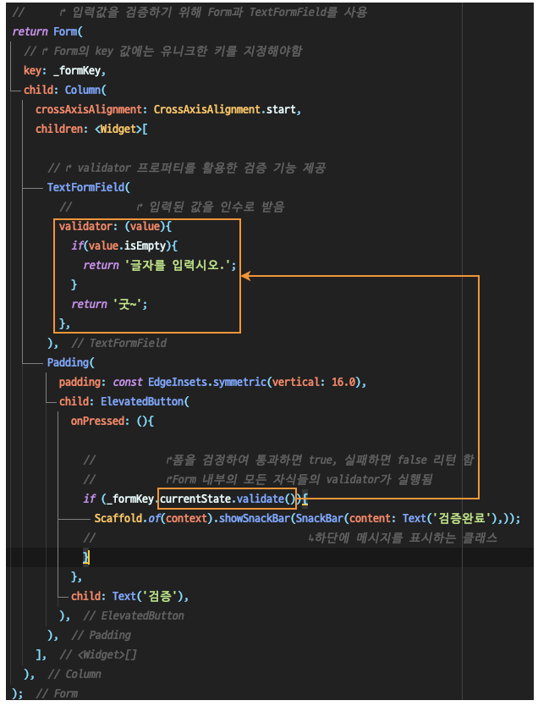The image size is (538, 706).
Task: Click 'child: ElevatedButton(' line
Action: click(124, 401)
